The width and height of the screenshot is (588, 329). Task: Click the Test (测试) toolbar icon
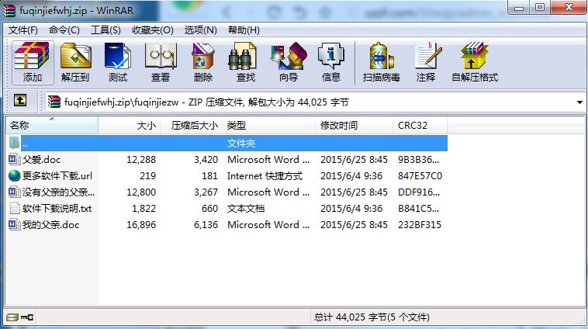[118, 62]
